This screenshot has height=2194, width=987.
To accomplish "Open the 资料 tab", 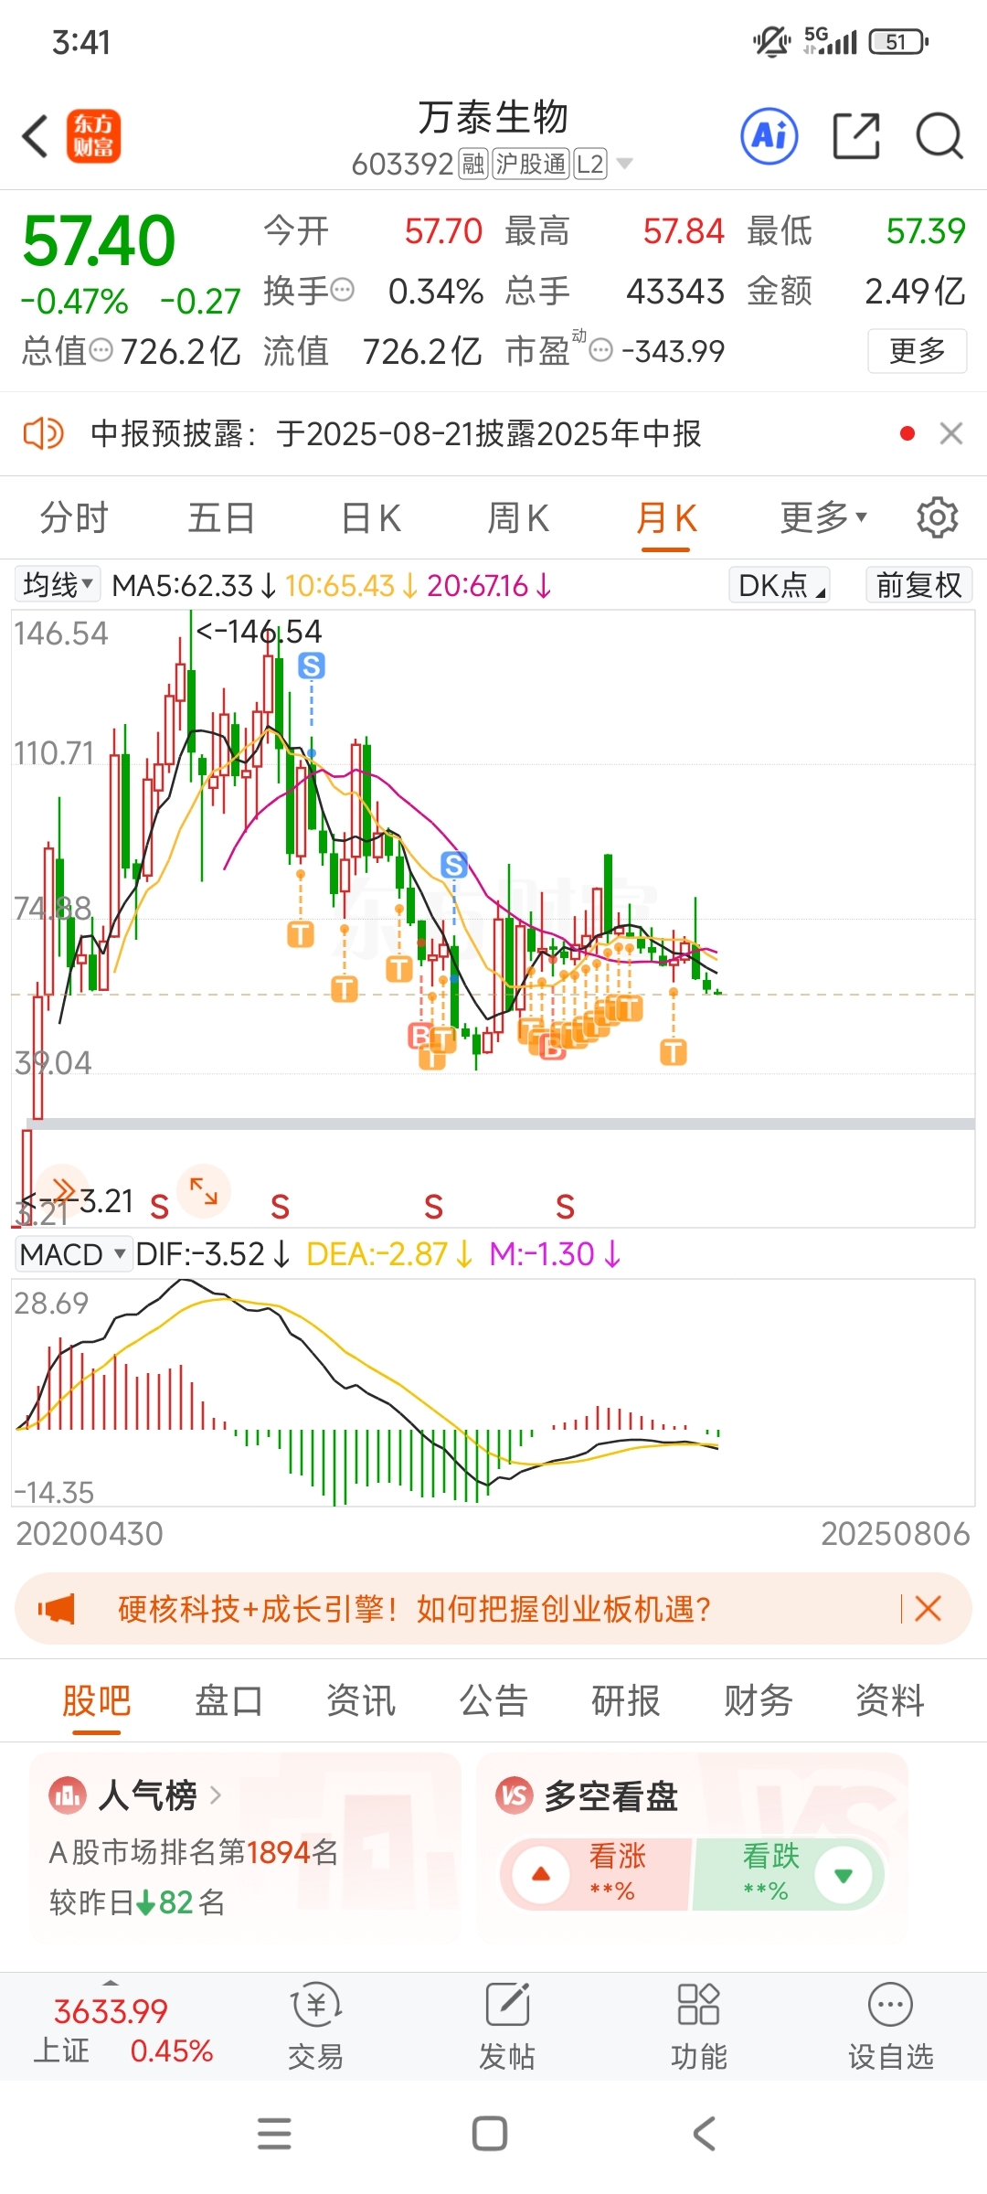I will [890, 1700].
